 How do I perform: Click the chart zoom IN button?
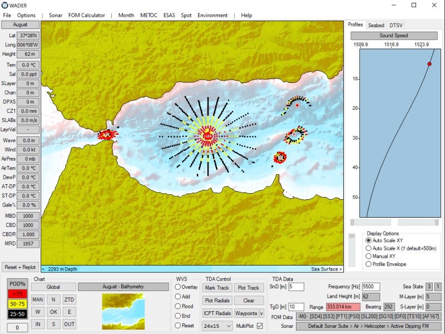click(38, 324)
